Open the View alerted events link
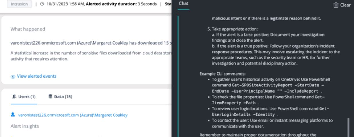This screenshot has height=137, width=354. click(37, 76)
